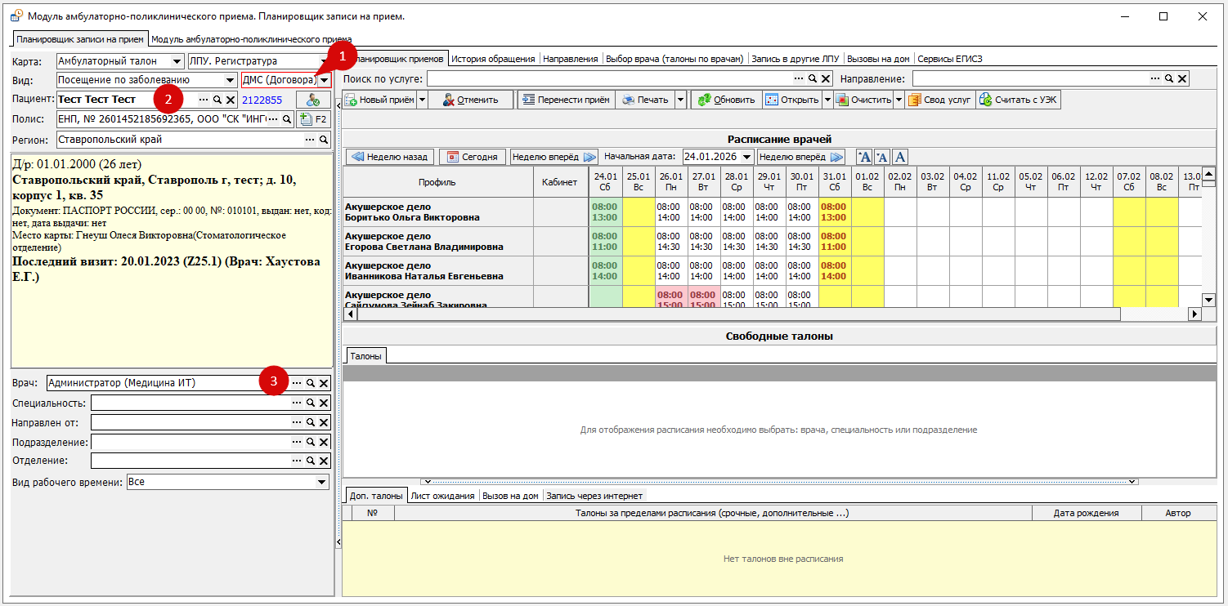
Task: Open the Начальная дата date dropdown
Action: 746,157
